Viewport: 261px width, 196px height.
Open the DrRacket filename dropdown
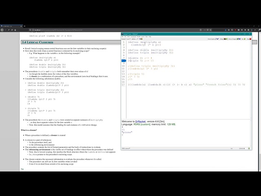click(126, 39)
